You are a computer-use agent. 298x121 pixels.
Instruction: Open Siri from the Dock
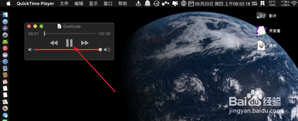pyautogui.click(x=5, y=28)
